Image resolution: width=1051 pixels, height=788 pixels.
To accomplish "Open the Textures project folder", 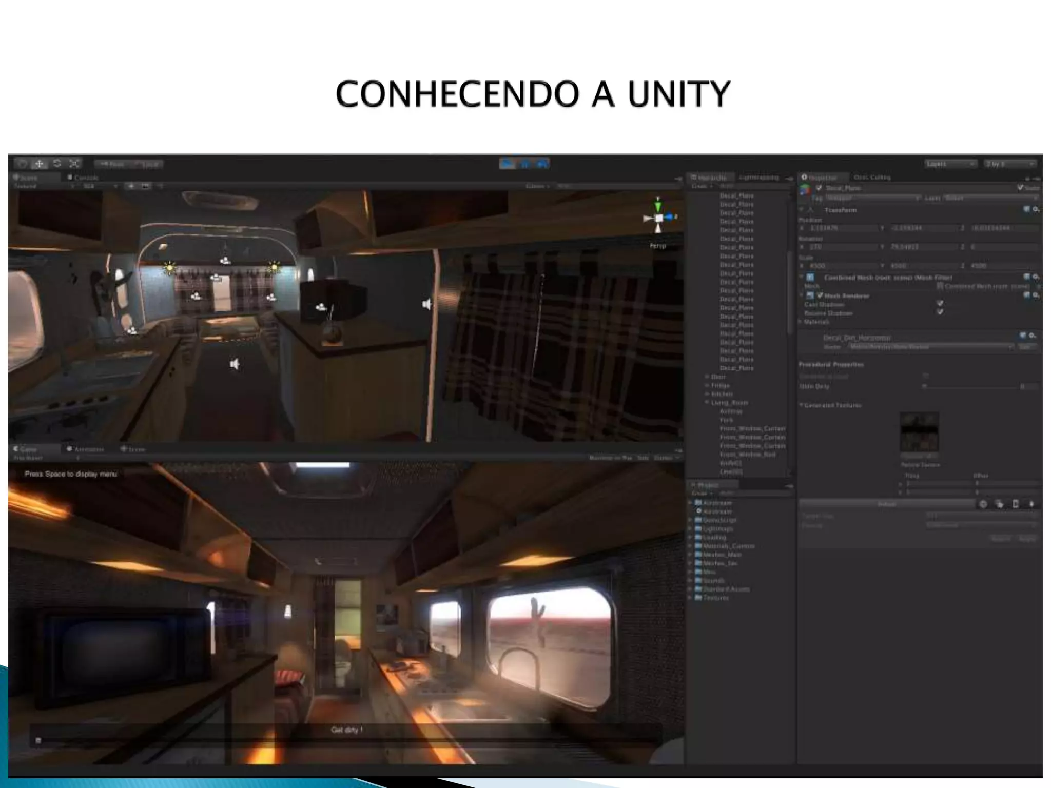I will [x=715, y=598].
